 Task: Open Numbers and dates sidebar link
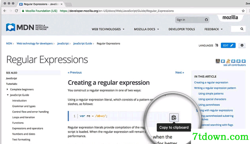[x=24, y=134]
